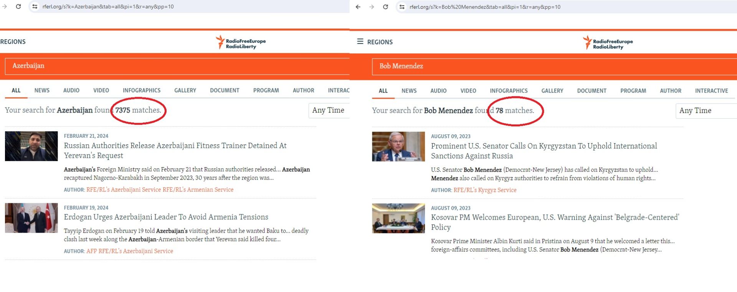Image resolution: width=737 pixels, height=292 pixels.
Task: Click search field containing Azerbaijan
Action: (x=177, y=66)
